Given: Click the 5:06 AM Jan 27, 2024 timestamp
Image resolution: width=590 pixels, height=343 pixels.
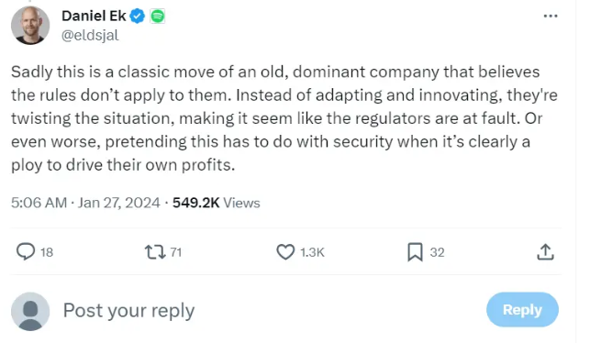Looking at the screenshot, I should pyautogui.click(x=85, y=203).
